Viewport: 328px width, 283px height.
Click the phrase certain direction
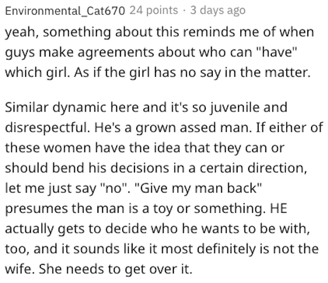pyautogui.click(x=253, y=168)
